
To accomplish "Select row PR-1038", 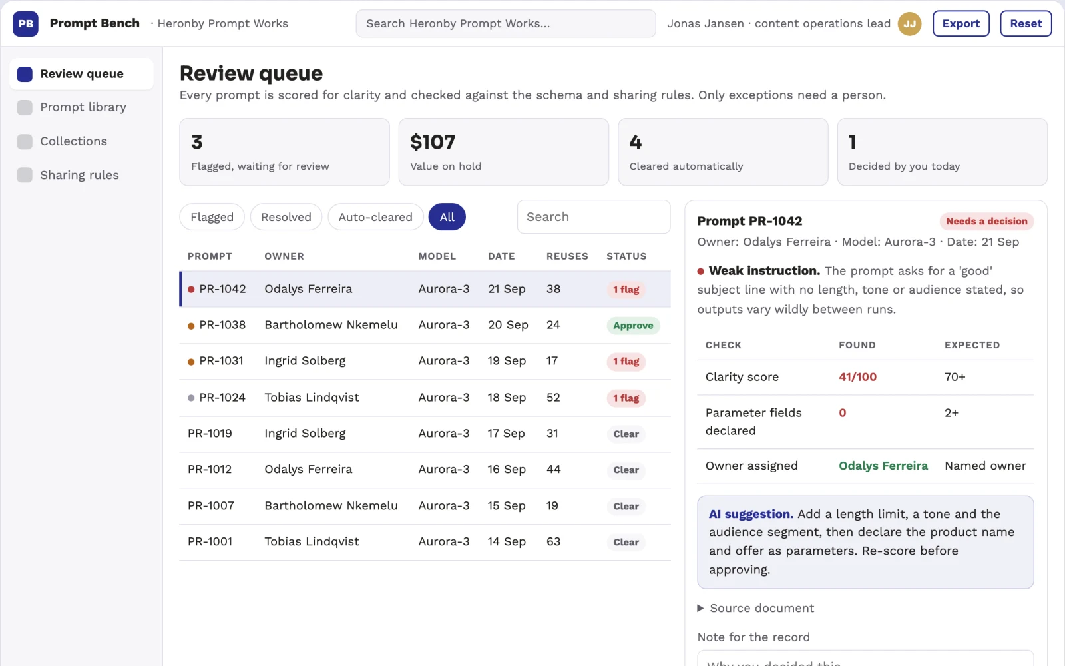I will [425, 325].
